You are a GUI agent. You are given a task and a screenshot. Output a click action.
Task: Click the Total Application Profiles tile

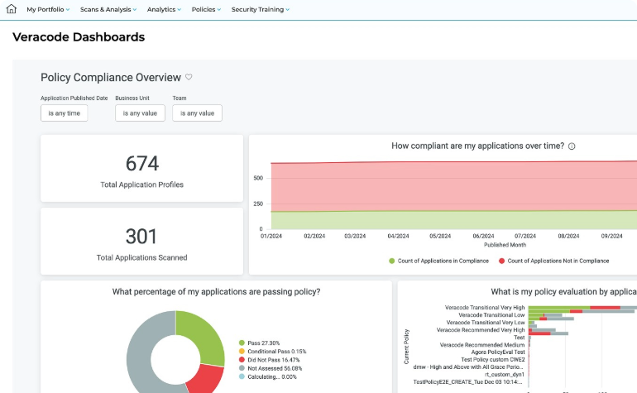coord(141,169)
